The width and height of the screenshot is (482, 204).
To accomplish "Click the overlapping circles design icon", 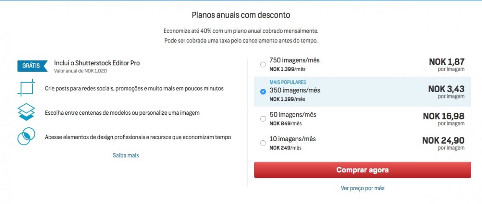I will (x=26, y=137).
